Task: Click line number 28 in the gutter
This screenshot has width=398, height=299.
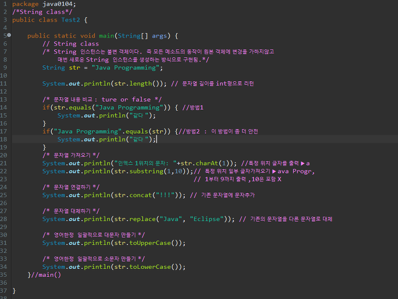Action: [x=3, y=219]
